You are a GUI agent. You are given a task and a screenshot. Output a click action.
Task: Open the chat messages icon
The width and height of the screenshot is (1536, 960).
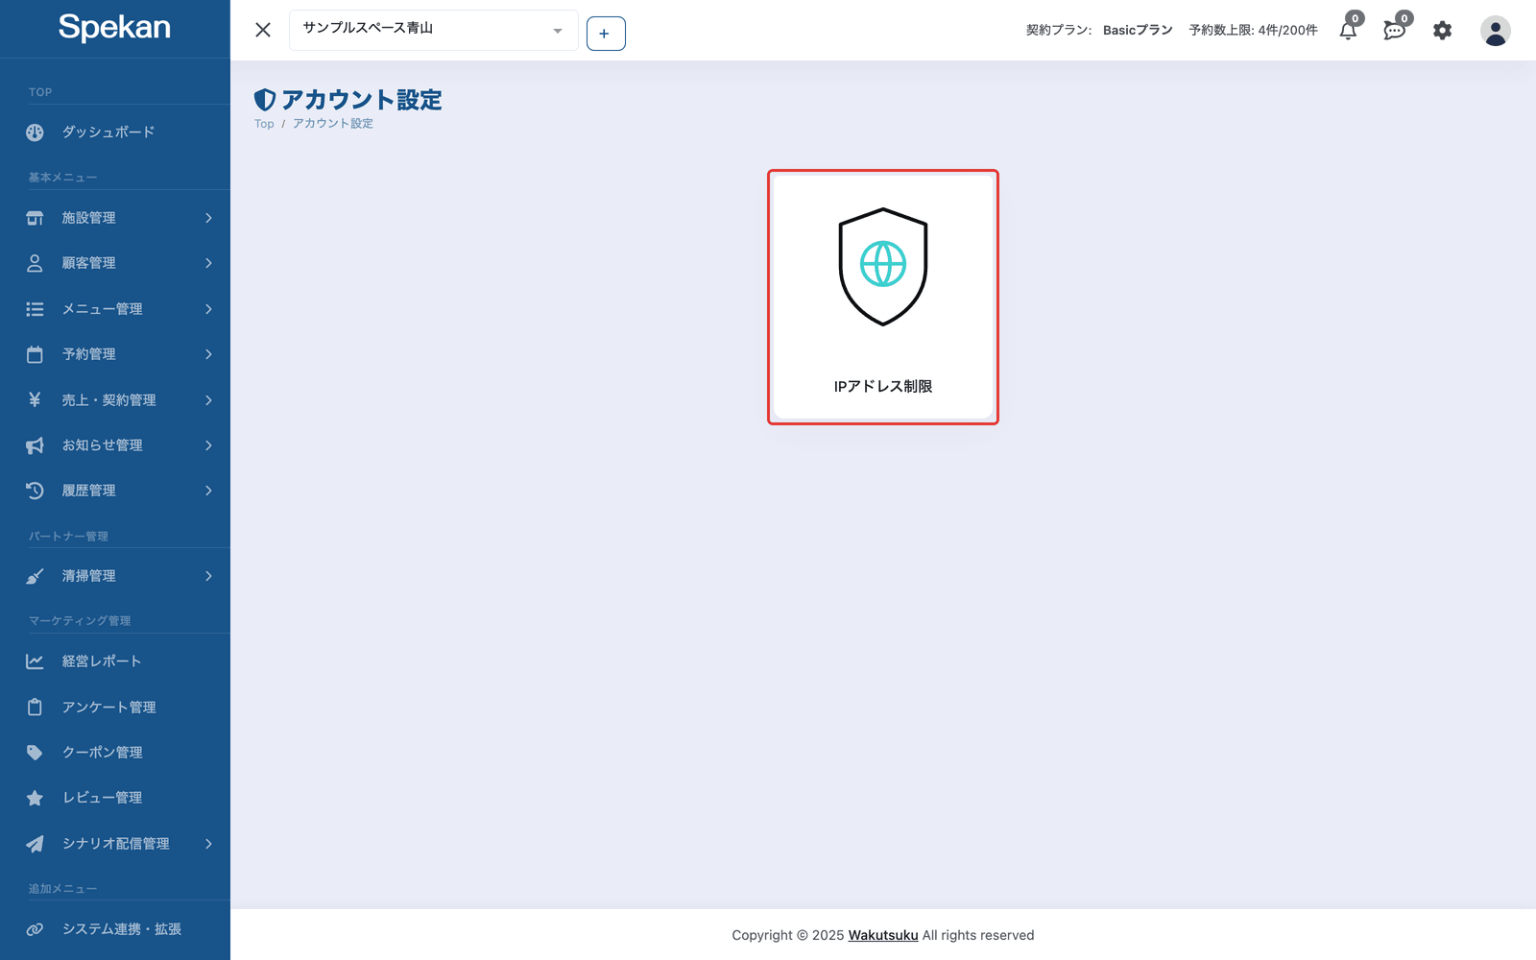[1395, 30]
